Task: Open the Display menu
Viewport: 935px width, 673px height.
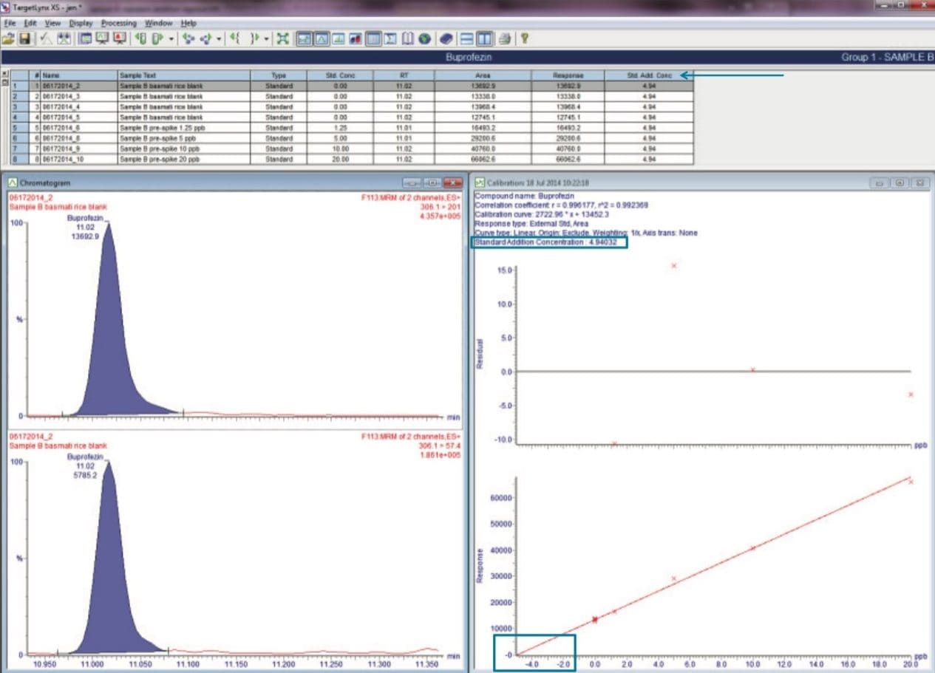Action: tap(81, 24)
